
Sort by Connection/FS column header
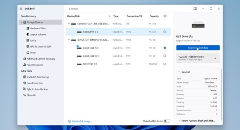coord(134,16)
